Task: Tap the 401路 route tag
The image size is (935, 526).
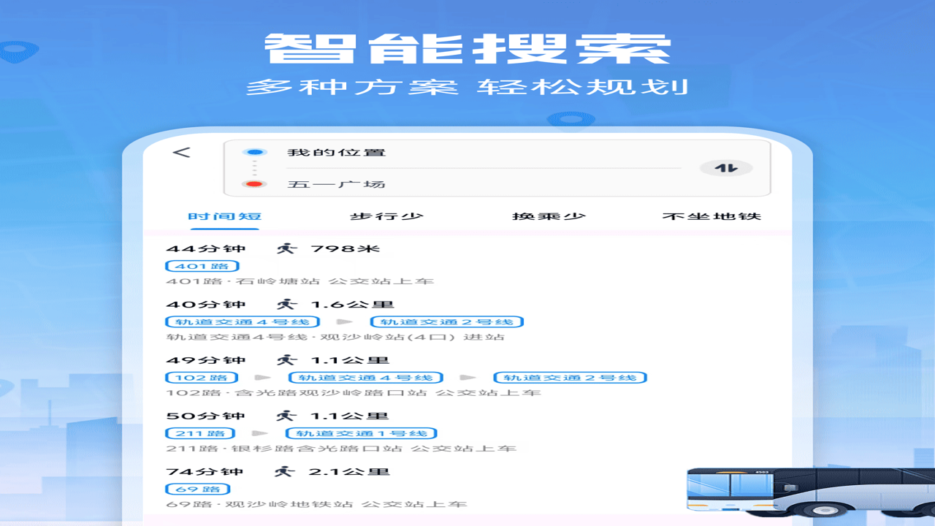Action: pyautogui.click(x=202, y=266)
